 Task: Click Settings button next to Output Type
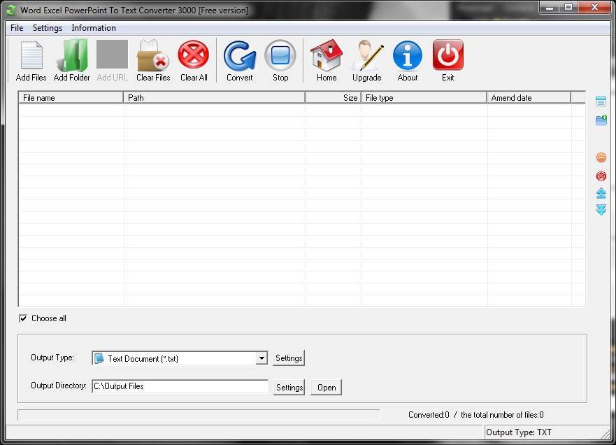[289, 358]
